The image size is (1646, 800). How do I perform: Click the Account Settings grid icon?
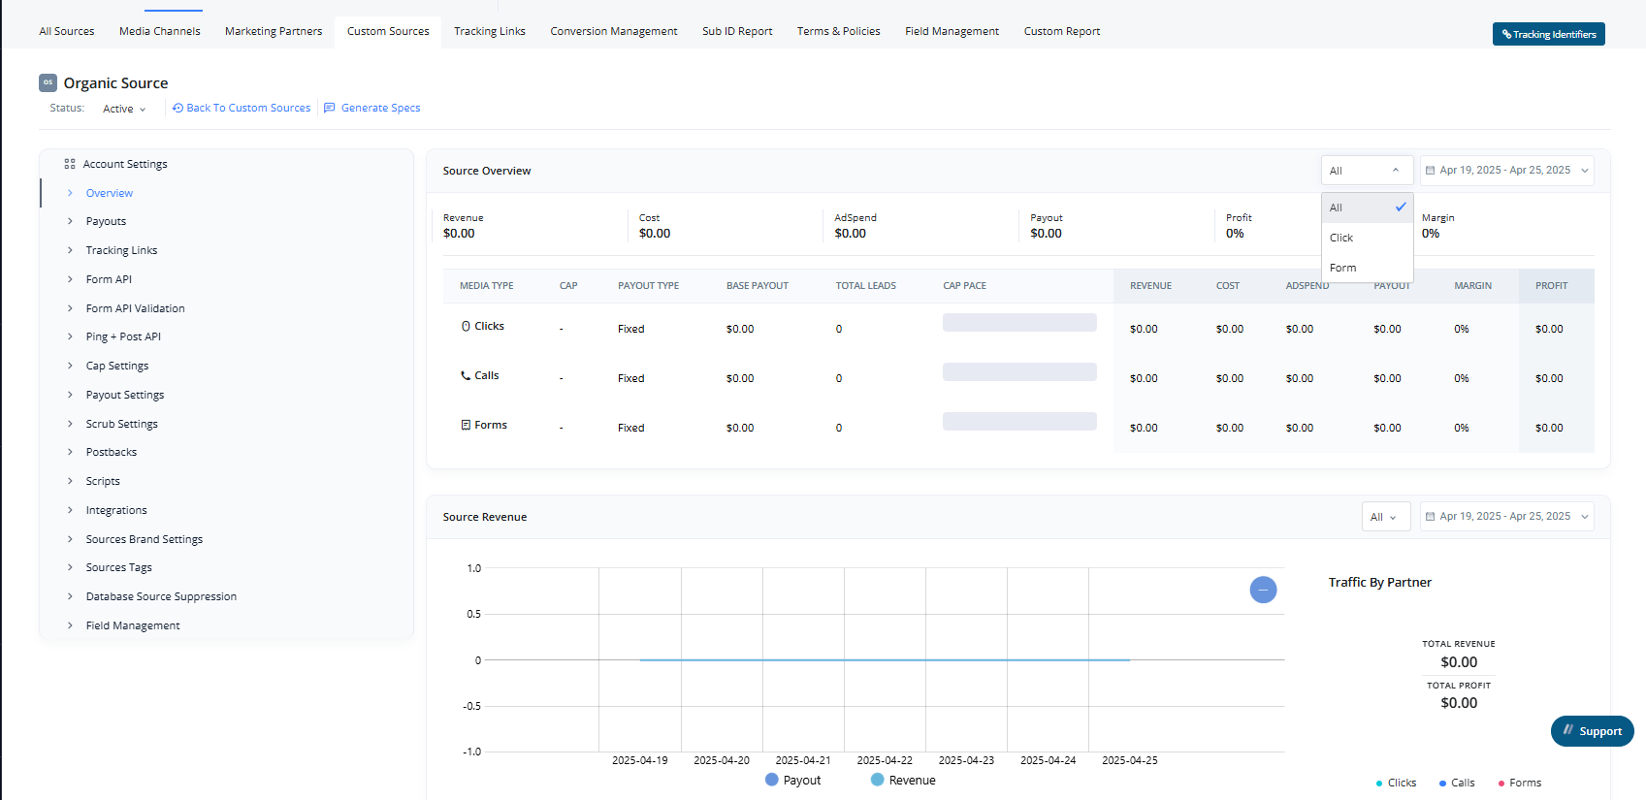tap(70, 165)
